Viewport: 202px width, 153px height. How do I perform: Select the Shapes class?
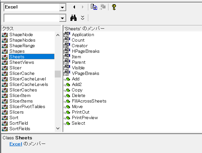[x=17, y=51]
